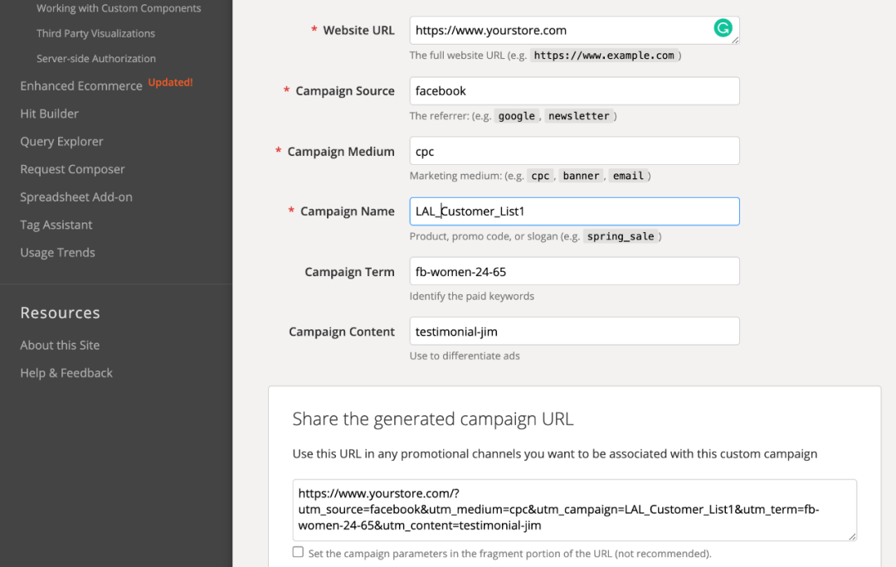
Task: Click the Campaign Term field fb-women-24-65
Action: click(x=574, y=271)
